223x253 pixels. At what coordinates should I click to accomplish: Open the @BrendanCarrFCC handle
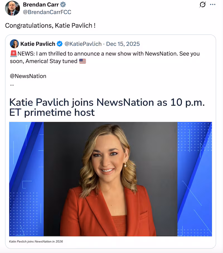point(47,12)
